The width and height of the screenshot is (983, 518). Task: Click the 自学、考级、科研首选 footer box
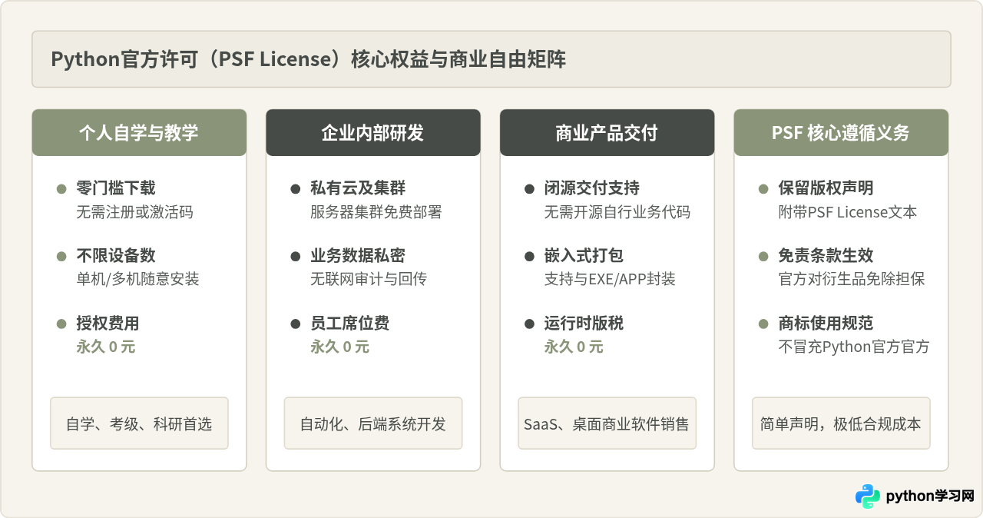(139, 423)
